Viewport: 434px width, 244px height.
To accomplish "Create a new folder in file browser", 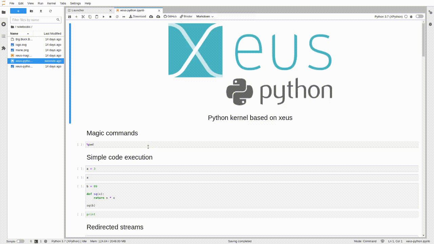I will click(32, 11).
